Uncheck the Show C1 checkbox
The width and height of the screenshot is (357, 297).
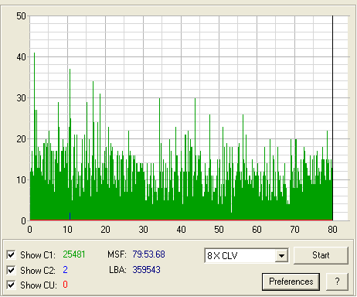(11, 255)
